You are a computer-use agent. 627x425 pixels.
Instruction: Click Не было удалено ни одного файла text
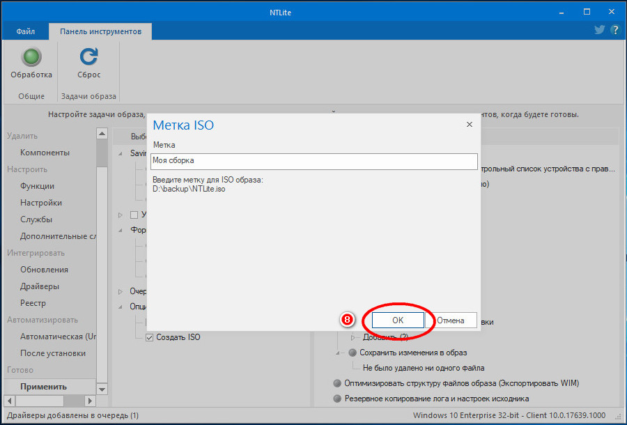424,368
